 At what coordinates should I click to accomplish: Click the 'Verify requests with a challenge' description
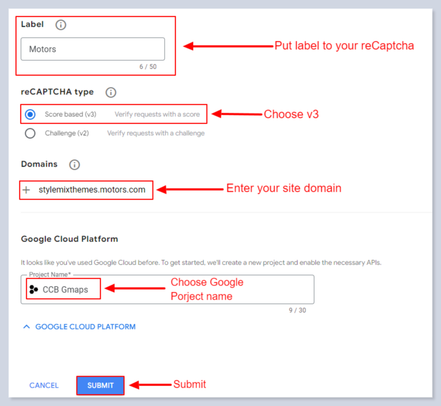click(156, 133)
